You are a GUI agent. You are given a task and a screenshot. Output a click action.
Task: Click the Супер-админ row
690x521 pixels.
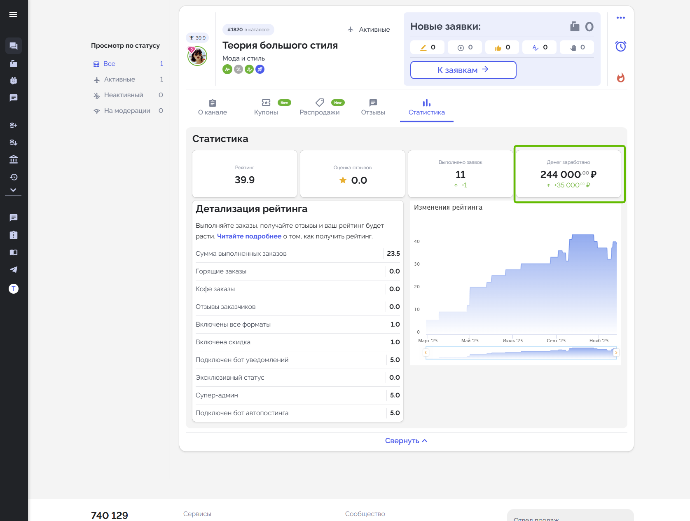tap(298, 395)
